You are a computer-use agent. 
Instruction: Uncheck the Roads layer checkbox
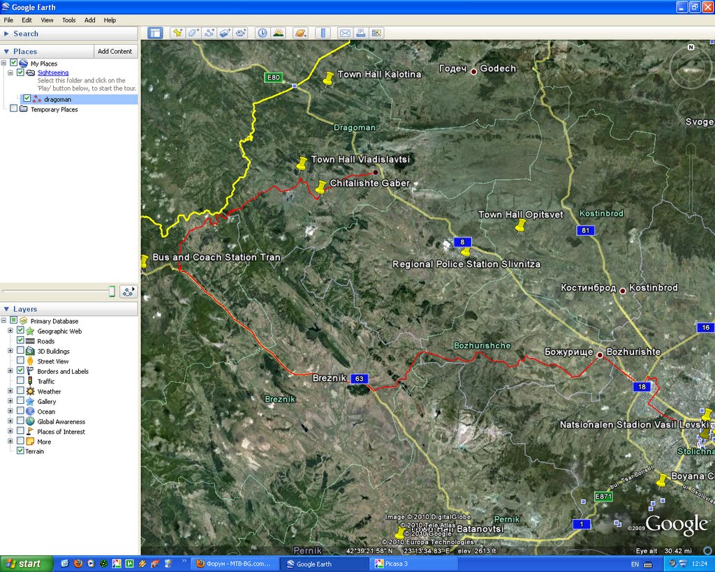click(21, 340)
